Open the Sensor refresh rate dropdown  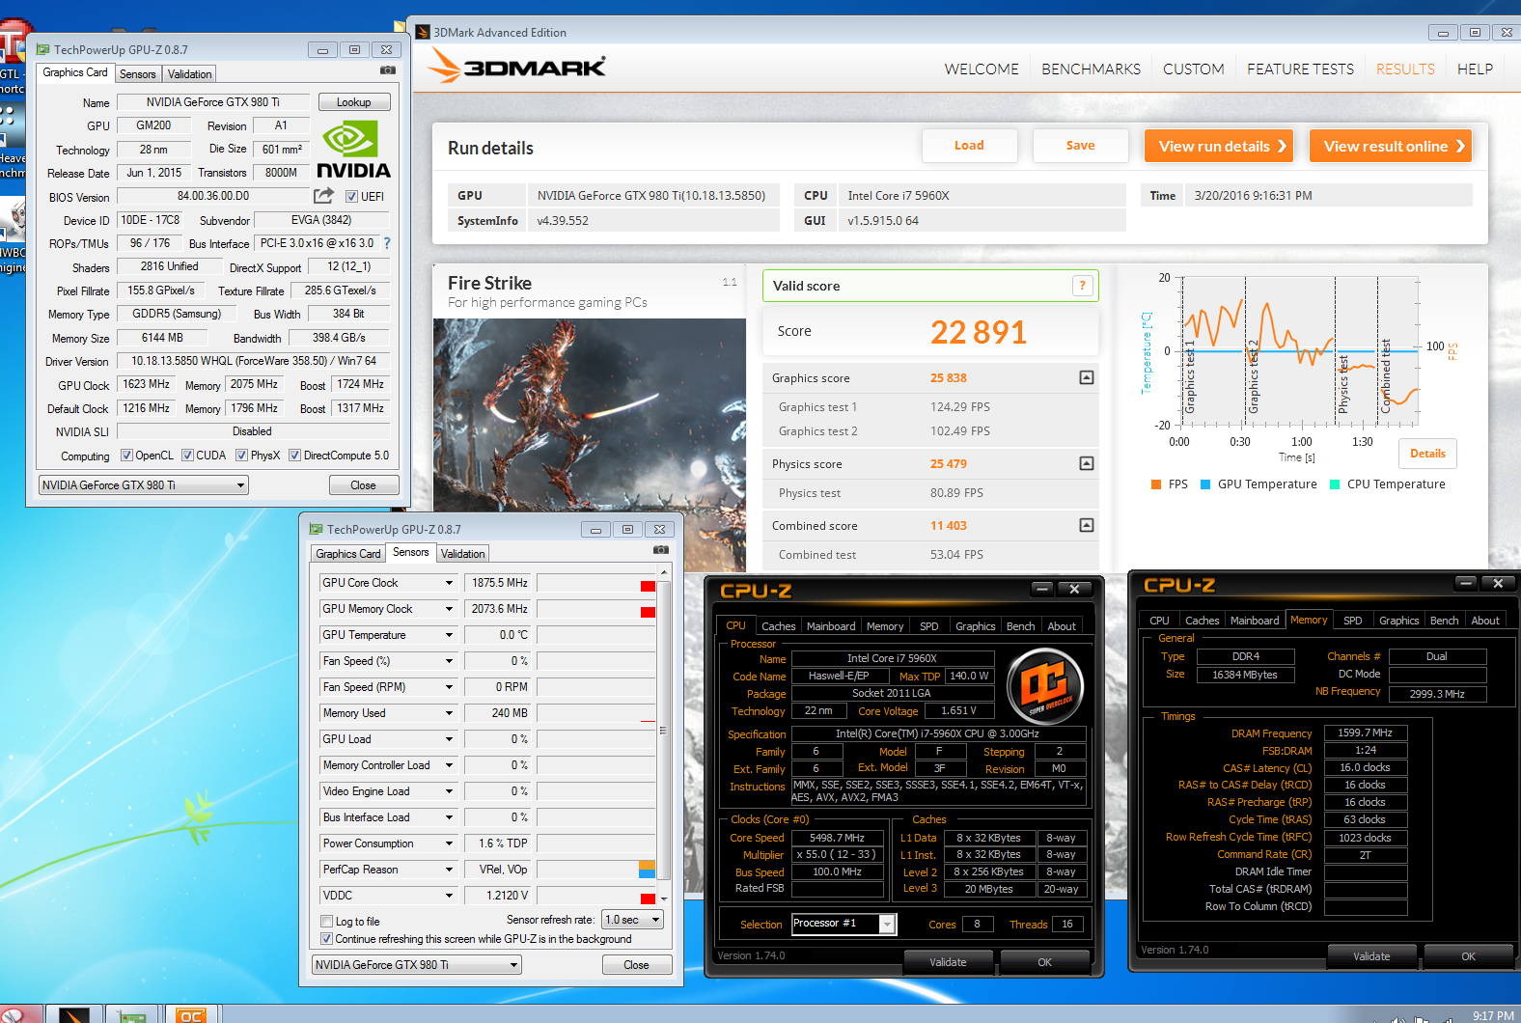pyautogui.click(x=633, y=920)
